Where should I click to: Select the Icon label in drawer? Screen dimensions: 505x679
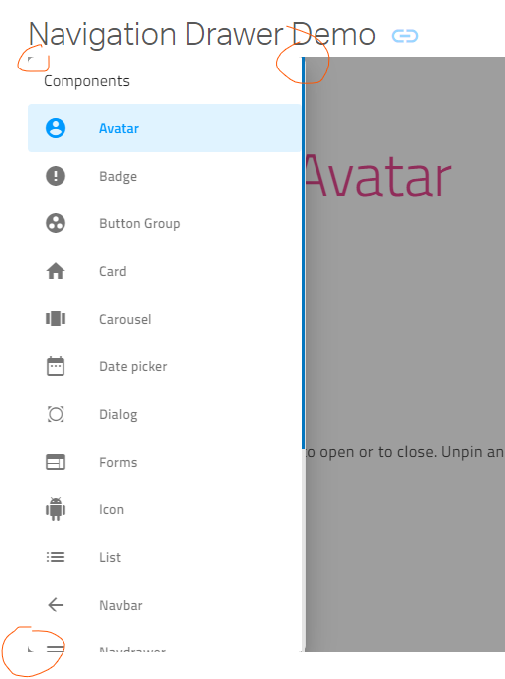coord(112,509)
